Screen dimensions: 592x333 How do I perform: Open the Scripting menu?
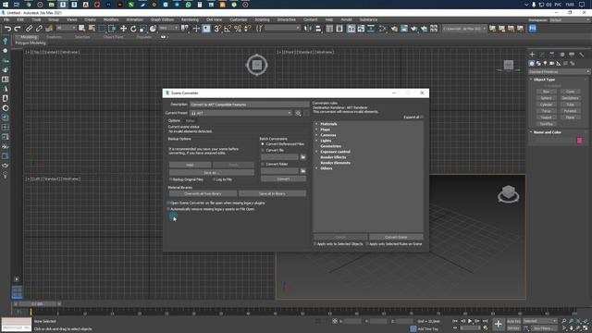tap(262, 19)
